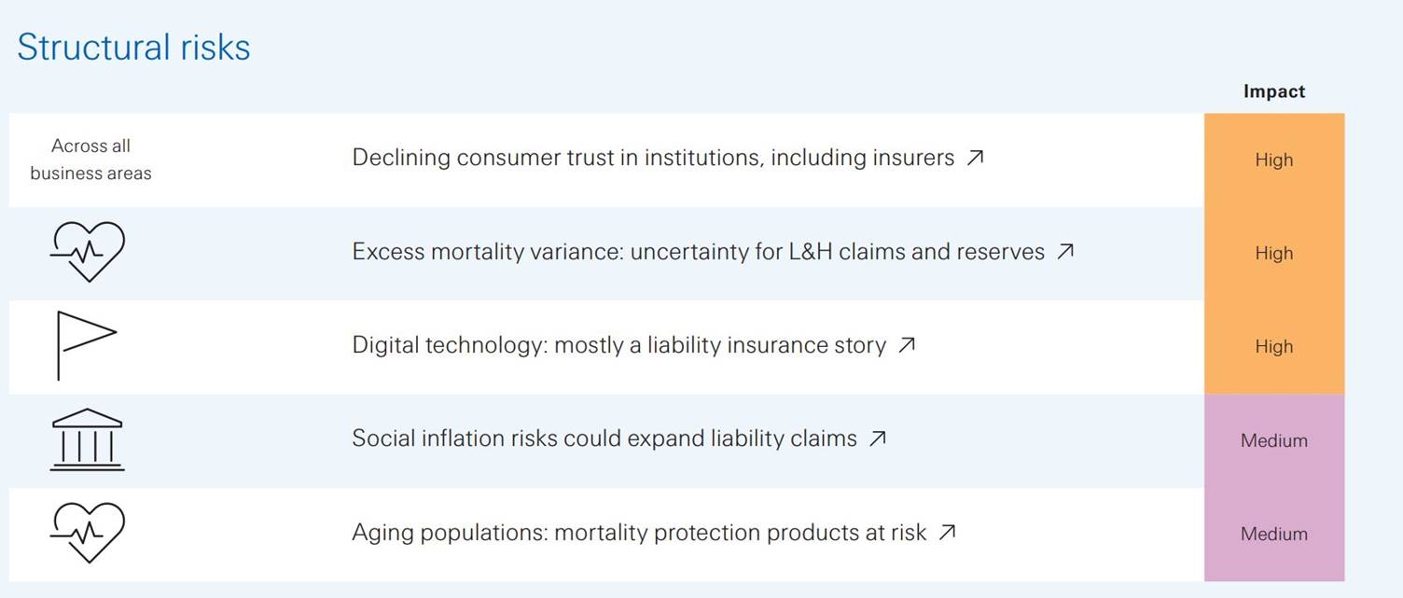This screenshot has width=1403, height=598.
Task: Click arrow icon after Declining consumer trust
Action: [975, 159]
